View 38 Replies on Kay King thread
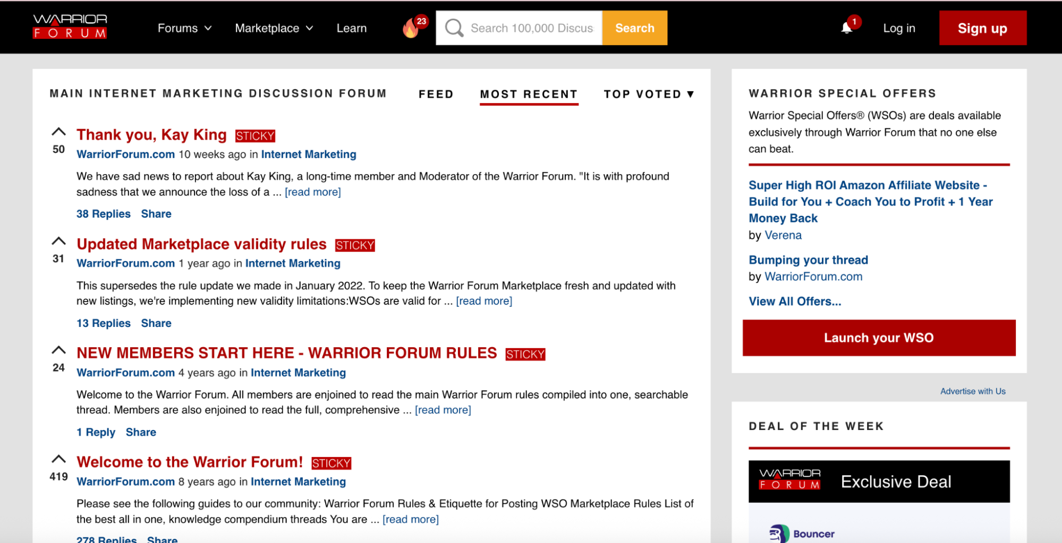Screen dimensions: 1062x543 tap(104, 214)
